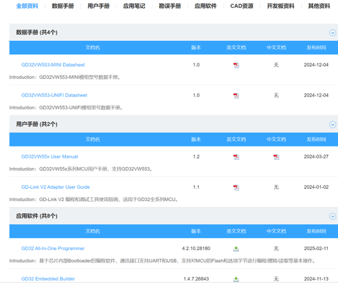The height and width of the screenshot is (283, 338).
Task: Download GD32VW553-MINI Datasheet English PDF icon
Action: 236,65
